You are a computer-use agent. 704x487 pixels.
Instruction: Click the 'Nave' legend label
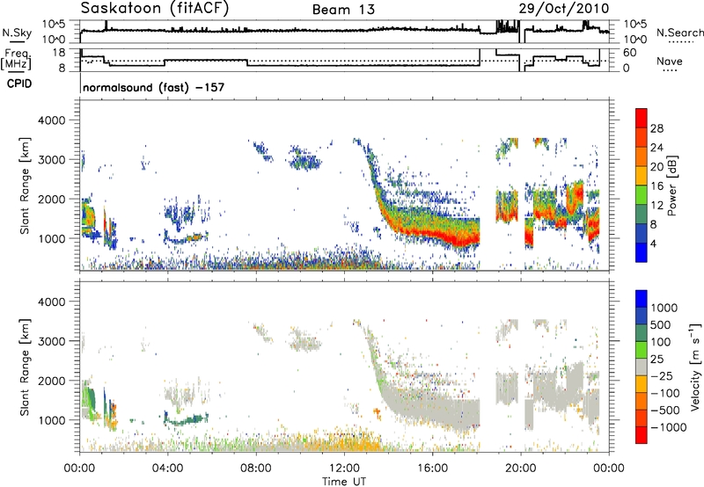pos(670,62)
